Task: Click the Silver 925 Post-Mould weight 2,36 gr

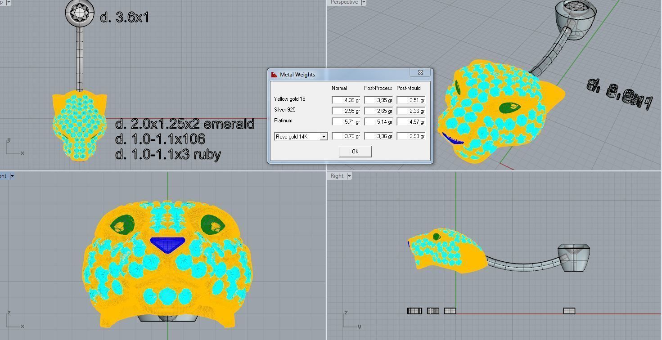Action: point(411,111)
